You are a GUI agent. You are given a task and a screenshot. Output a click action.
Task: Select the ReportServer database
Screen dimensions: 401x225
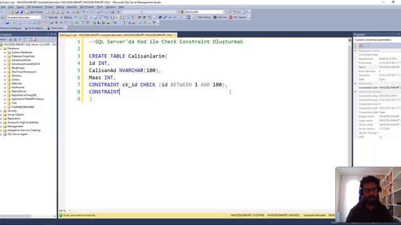point(19,91)
